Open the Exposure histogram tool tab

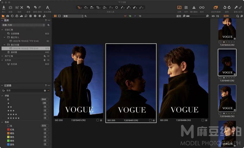pyautogui.click(x=21, y=16)
